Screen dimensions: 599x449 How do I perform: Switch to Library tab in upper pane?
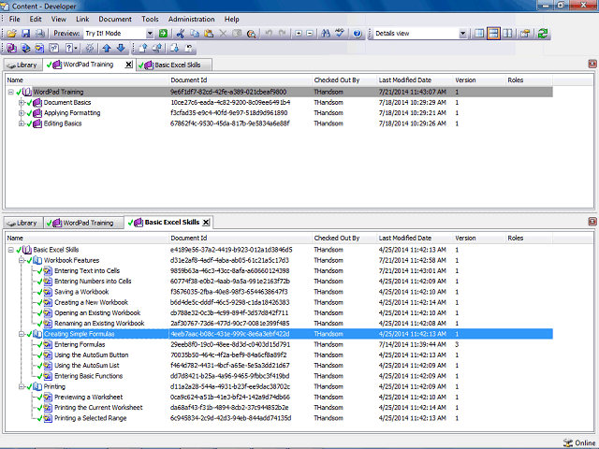(22, 65)
